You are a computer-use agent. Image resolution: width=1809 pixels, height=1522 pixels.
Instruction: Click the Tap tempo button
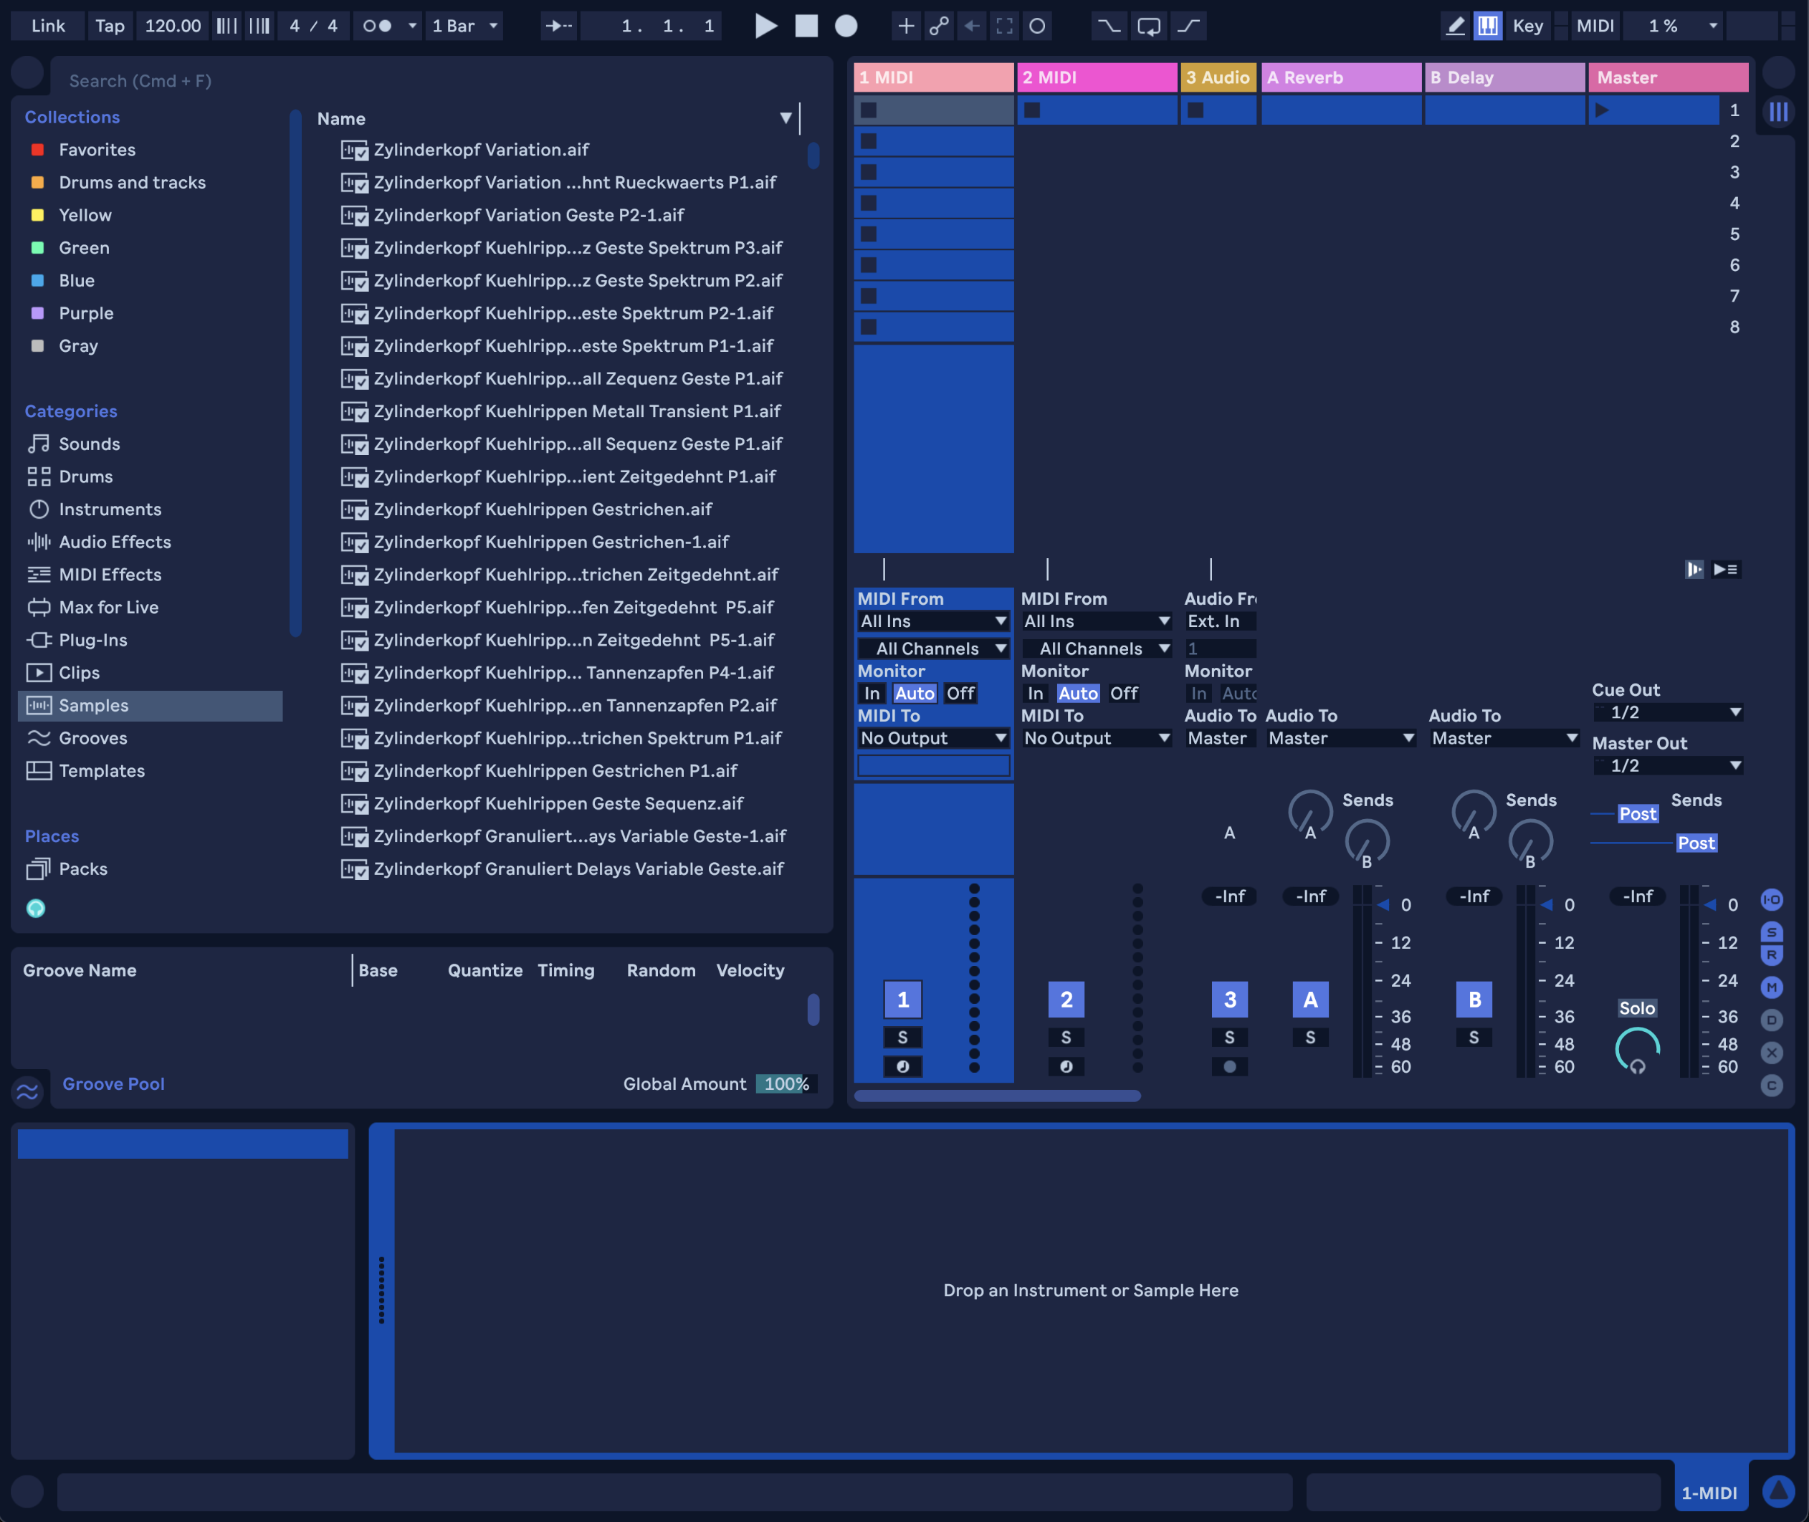pos(110,26)
